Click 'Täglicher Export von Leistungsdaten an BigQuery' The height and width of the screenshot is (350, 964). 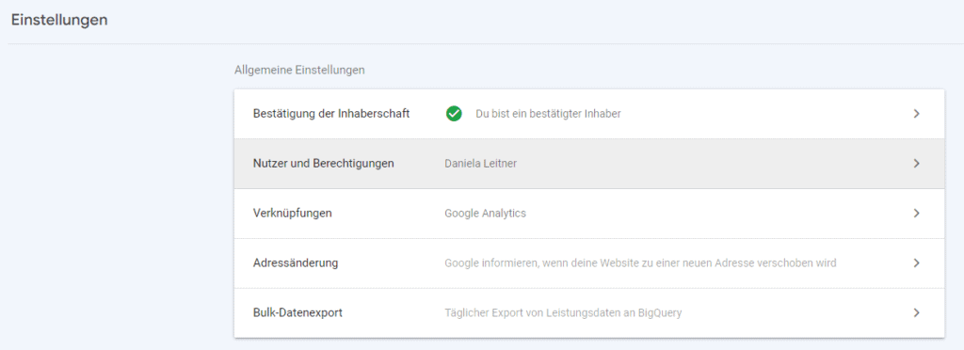coord(563,312)
